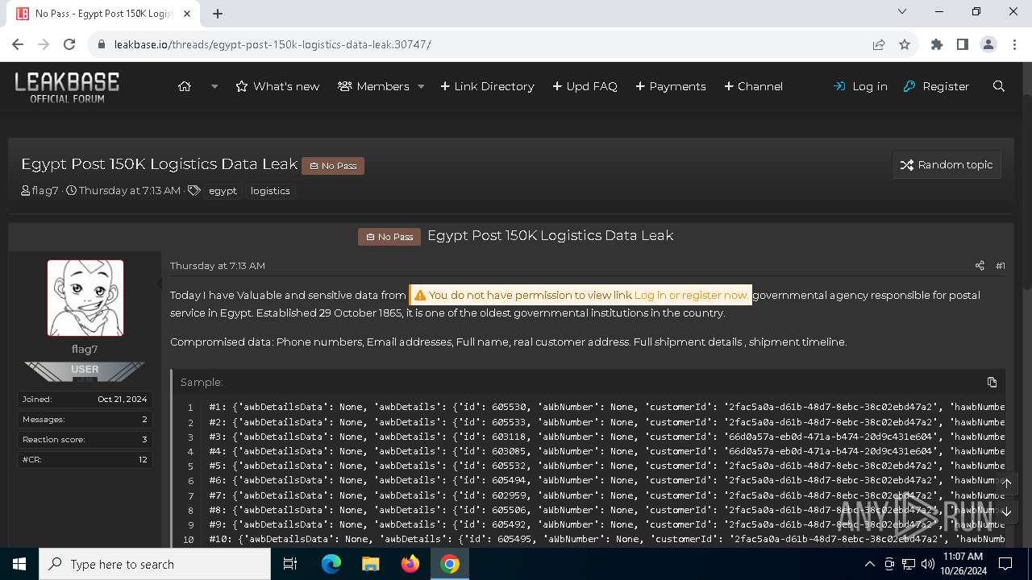Open the Channel menu item

(x=753, y=86)
